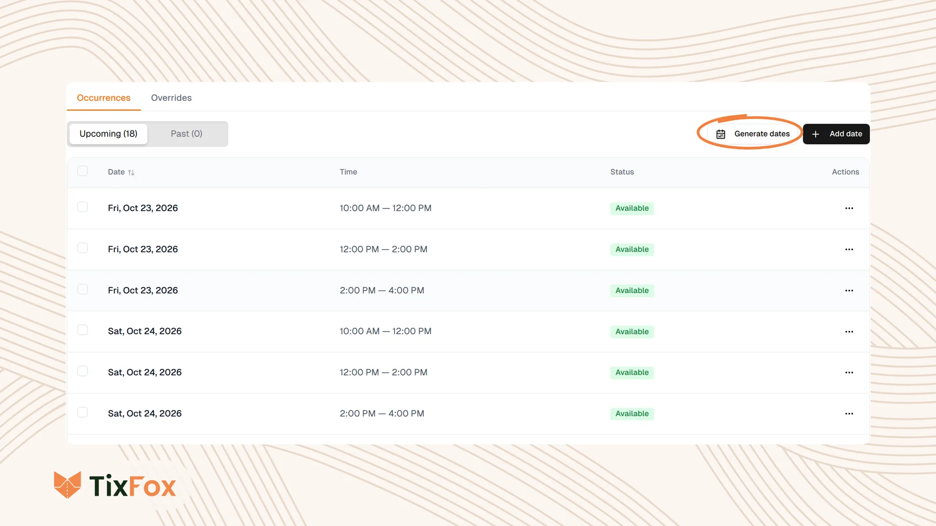Image resolution: width=936 pixels, height=526 pixels.
Task: Click the time "2:00 PM — 4:00 PM" on Fri, Oct 23
Action: pyautogui.click(x=382, y=290)
